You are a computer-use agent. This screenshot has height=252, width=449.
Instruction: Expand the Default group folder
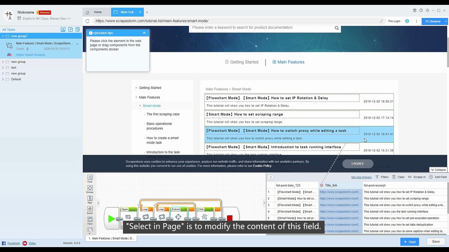tap(3, 79)
